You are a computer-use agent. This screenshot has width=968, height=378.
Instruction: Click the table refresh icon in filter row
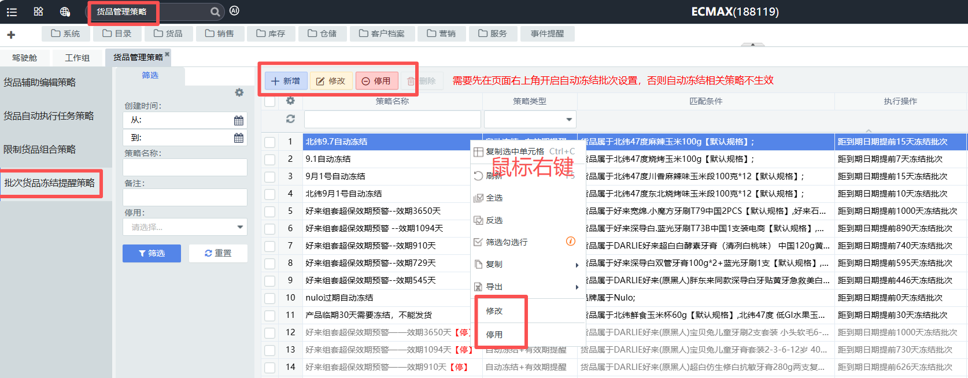click(x=290, y=118)
